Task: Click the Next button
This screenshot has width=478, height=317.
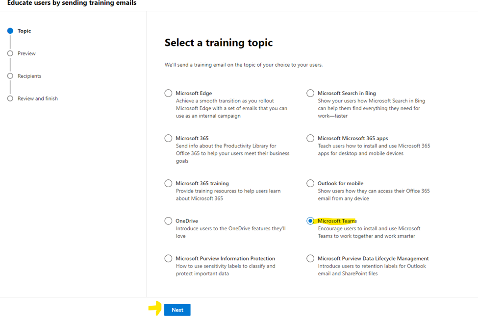Action: 177,310
